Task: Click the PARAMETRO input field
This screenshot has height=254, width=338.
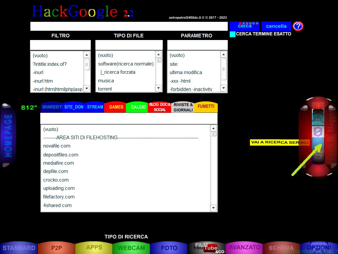Action: 197,45
